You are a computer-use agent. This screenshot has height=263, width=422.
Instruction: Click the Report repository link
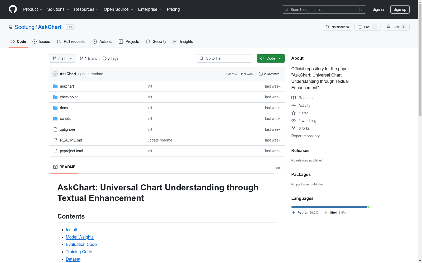305,136
